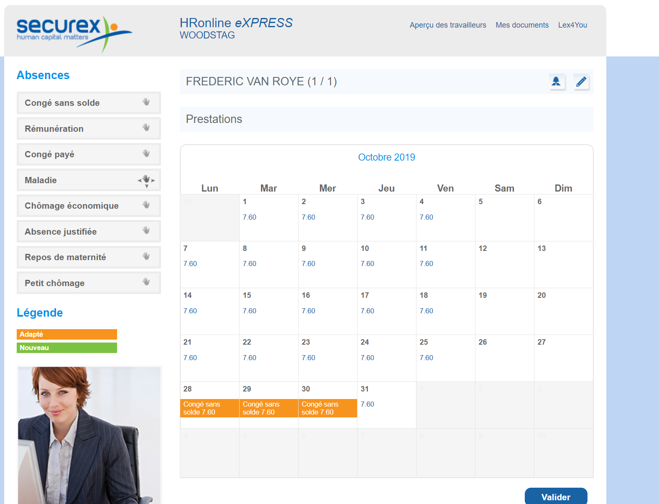
Task: Click the employee profile icon
Action: pos(556,82)
